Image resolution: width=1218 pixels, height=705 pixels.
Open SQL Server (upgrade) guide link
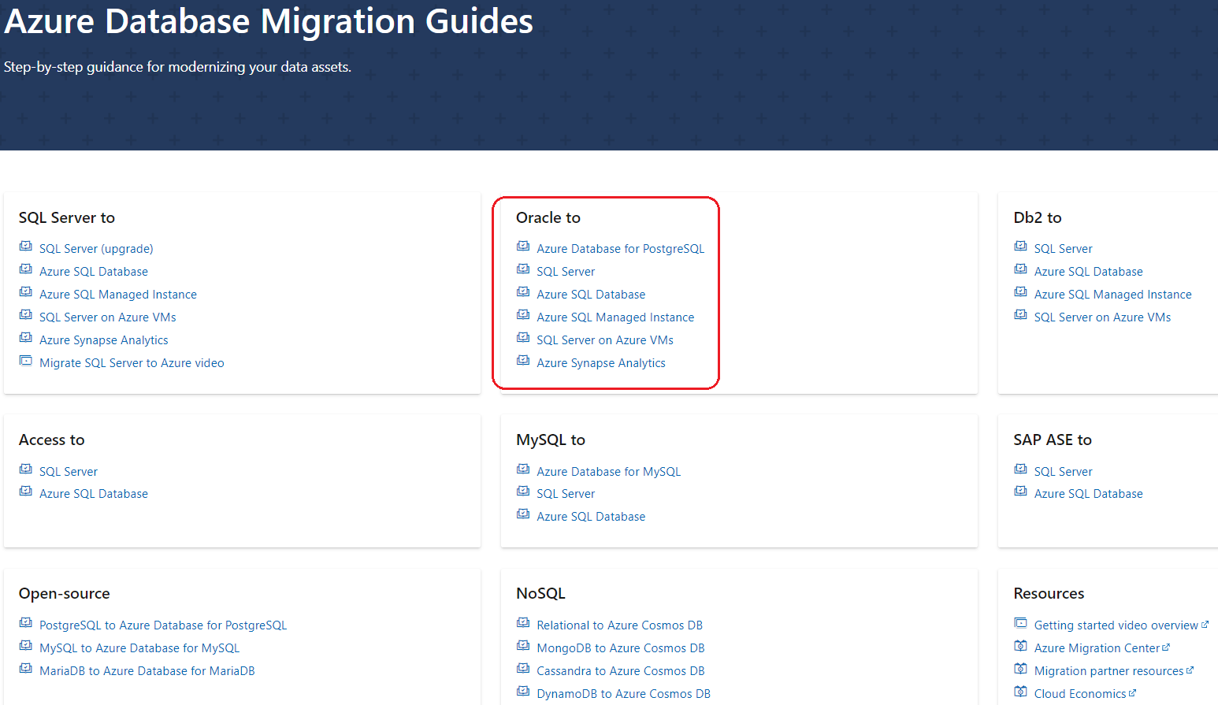pos(96,249)
